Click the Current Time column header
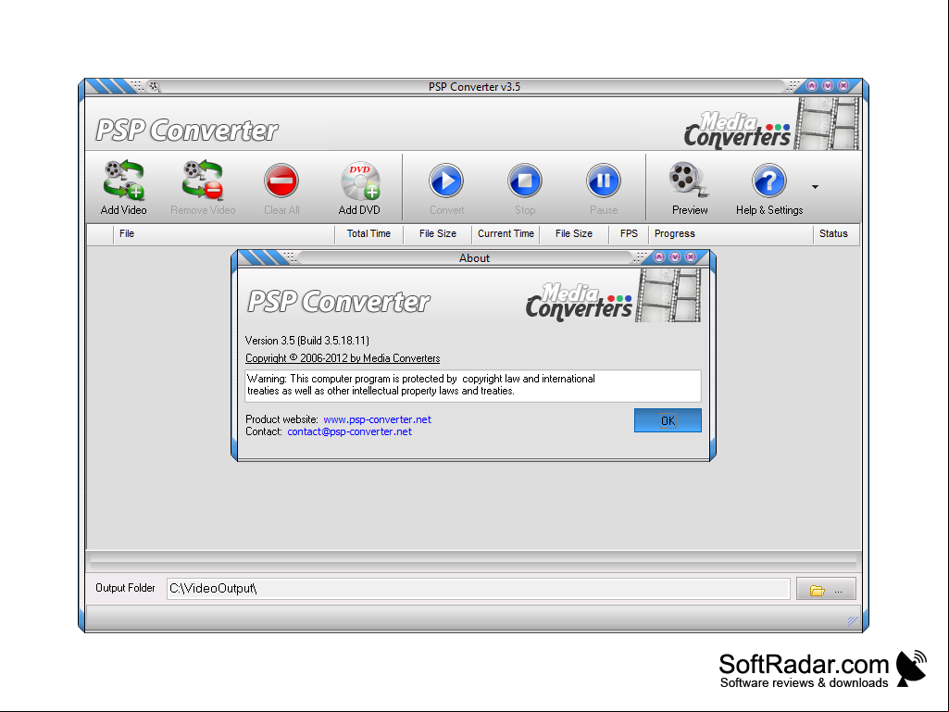Screen dimensions: 949x712 click(x=506, y=233)
